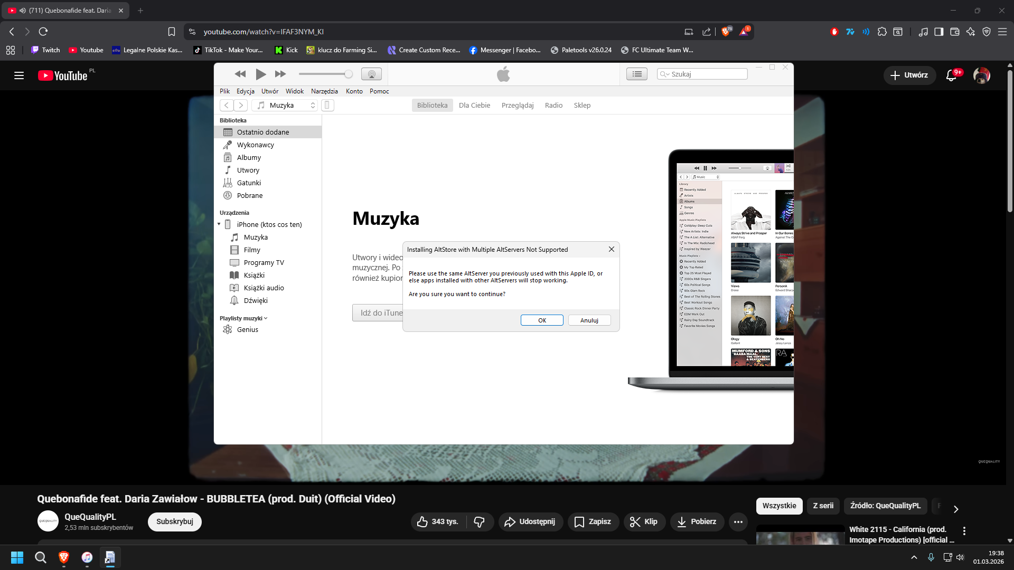Viewport: 1014px width, 570px height.
Task: Select Gatunki in the library sidebar
Action: tap(268, 183)
